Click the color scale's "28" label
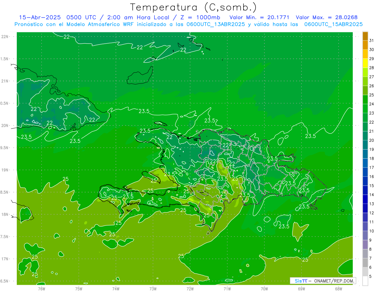The width and height of the screenshot is (380, 293). pos(371,68)
